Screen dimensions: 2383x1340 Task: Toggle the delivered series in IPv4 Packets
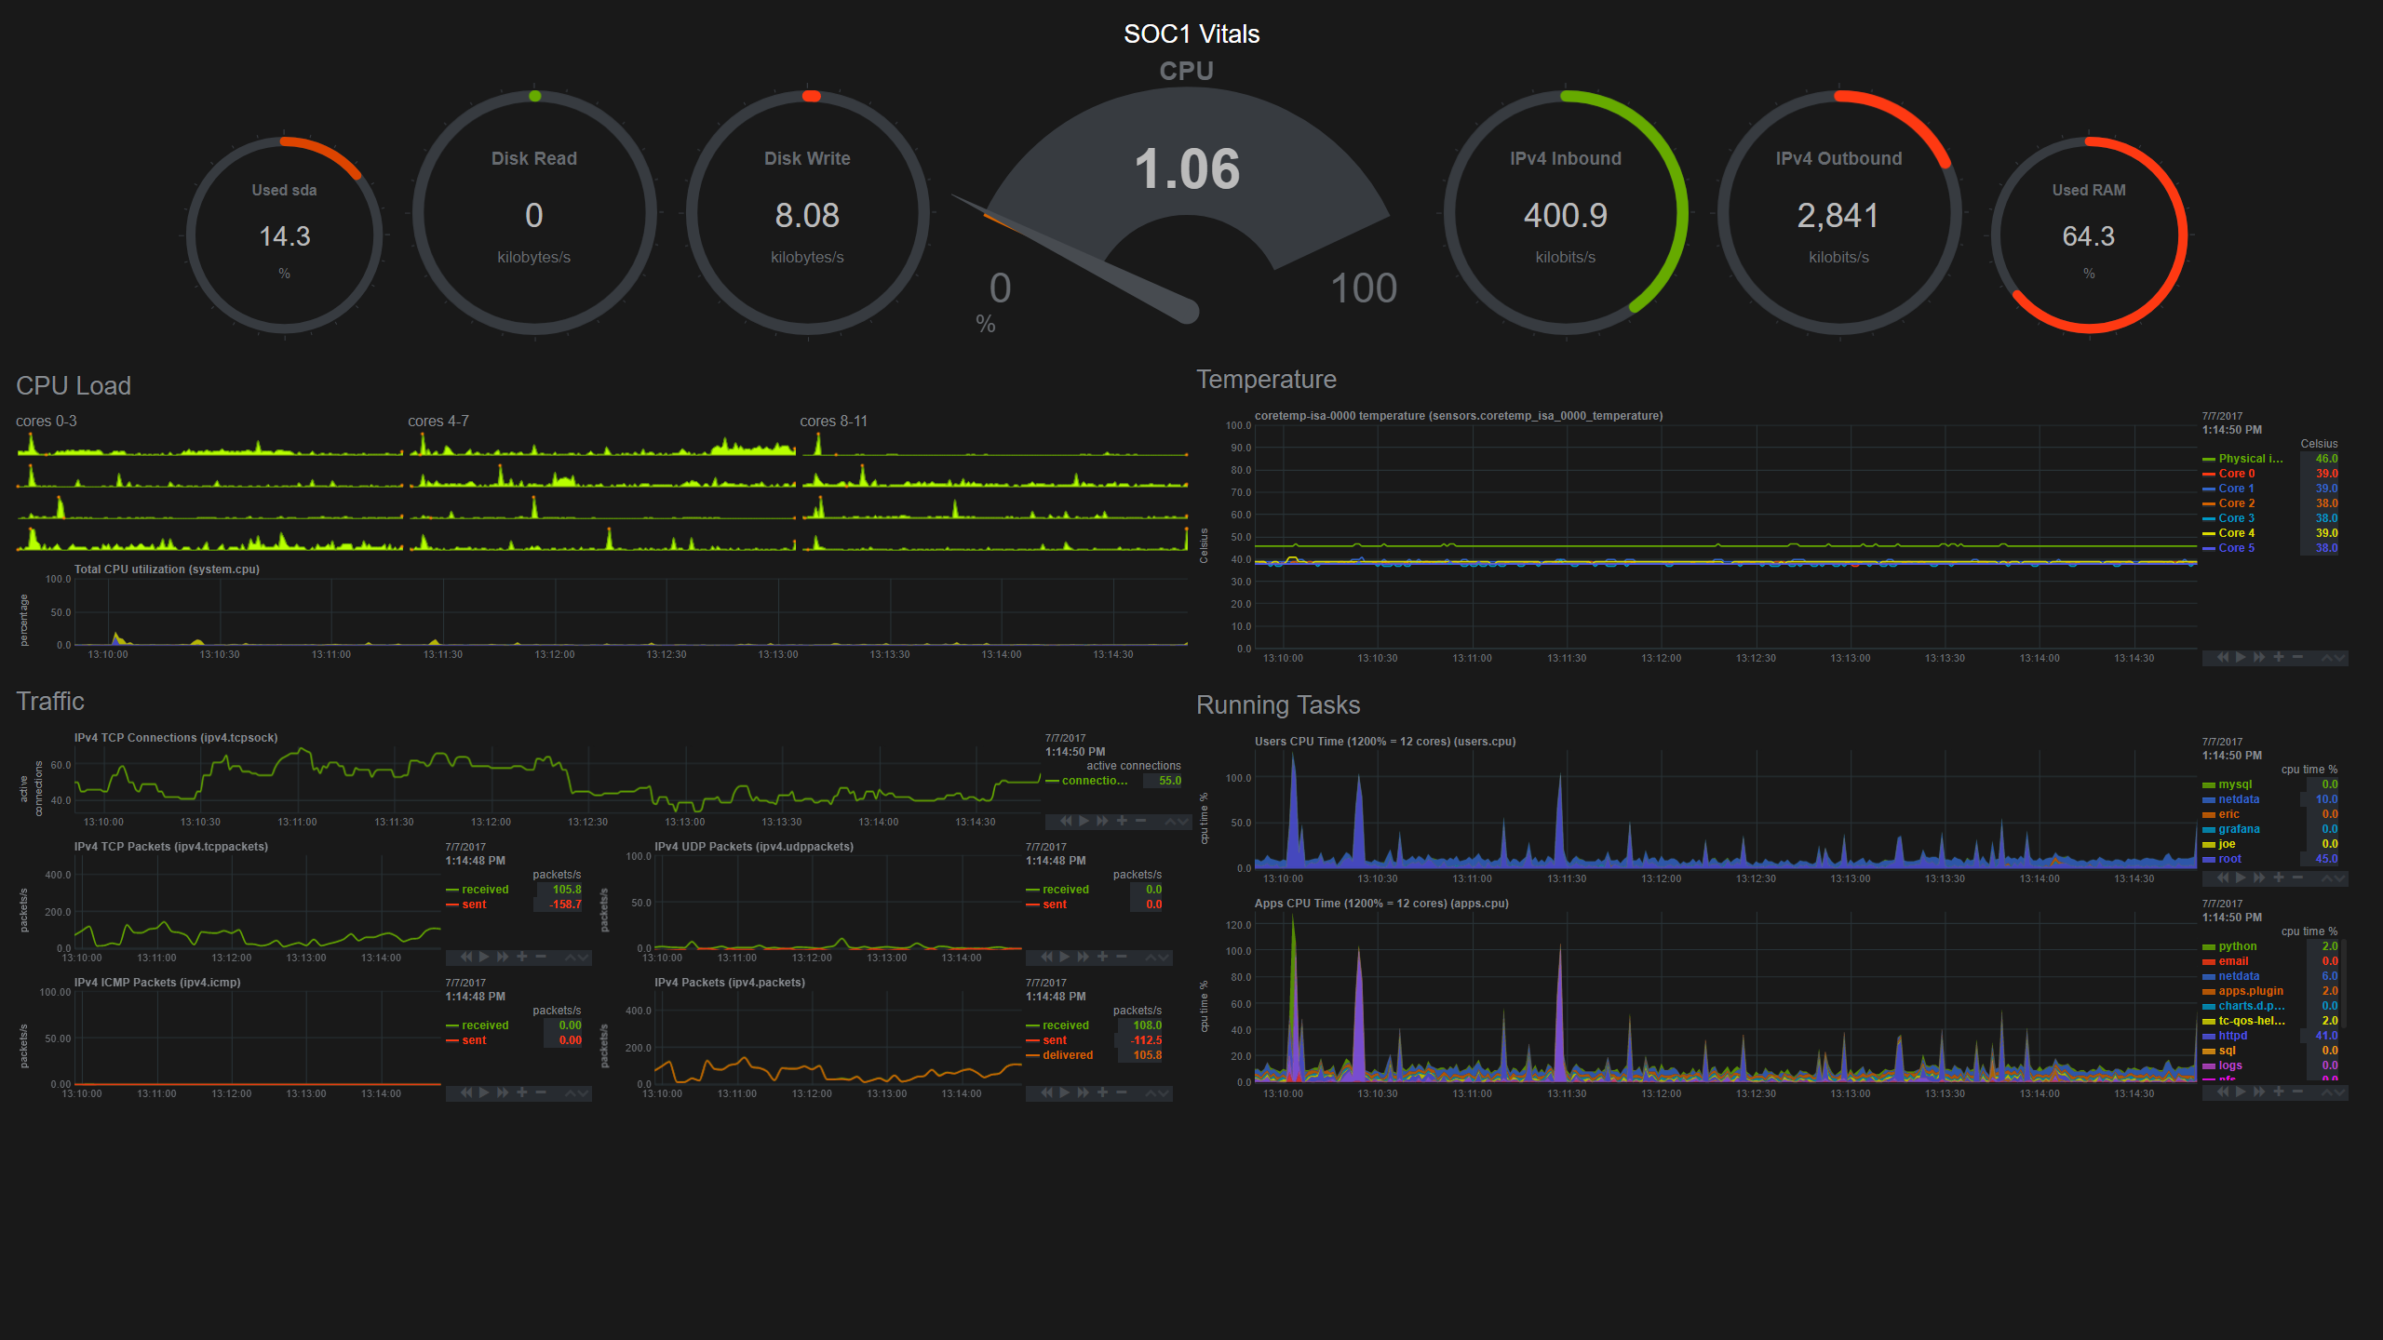coord(1067,1055)
